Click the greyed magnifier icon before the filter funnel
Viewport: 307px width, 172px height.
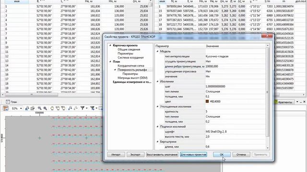coord(76,108)
